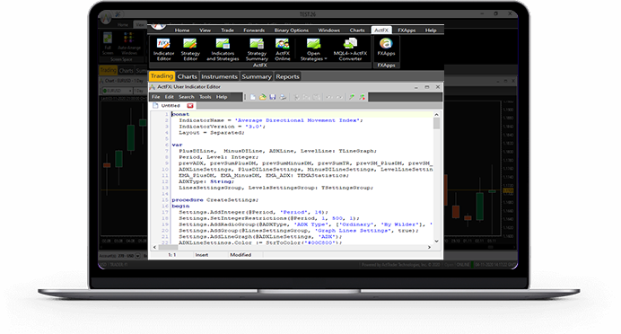Screen dimensions: 621x334
Task: Click the code editor vertical scrollbar thumb
Action: click(436, 124)
